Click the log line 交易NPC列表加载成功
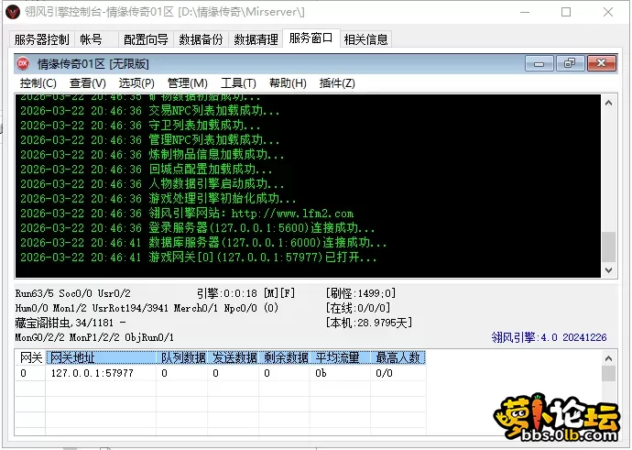The image size is (632, 450). coord(150,111)
